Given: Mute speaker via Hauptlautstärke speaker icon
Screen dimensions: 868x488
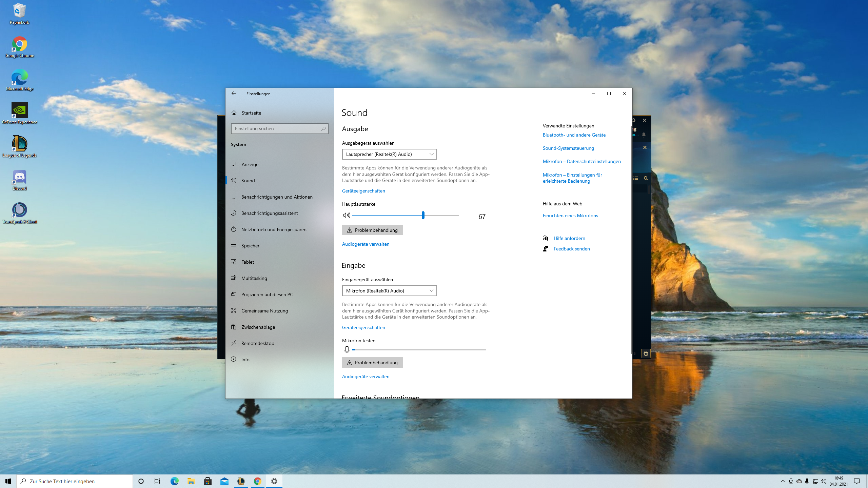Looking at the screenshot, I should point(346,215).
